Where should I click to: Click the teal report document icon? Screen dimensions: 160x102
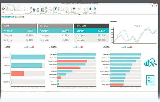tap(150, 80)
